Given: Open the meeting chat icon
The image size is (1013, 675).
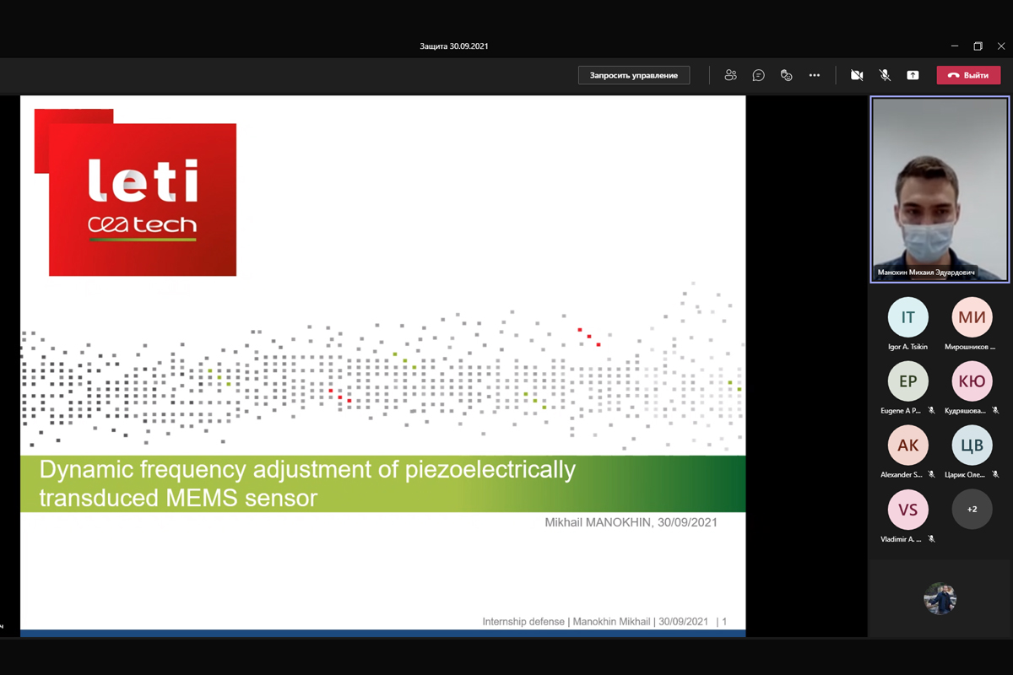Looking at the screenshot, I should tap(758, 75).
